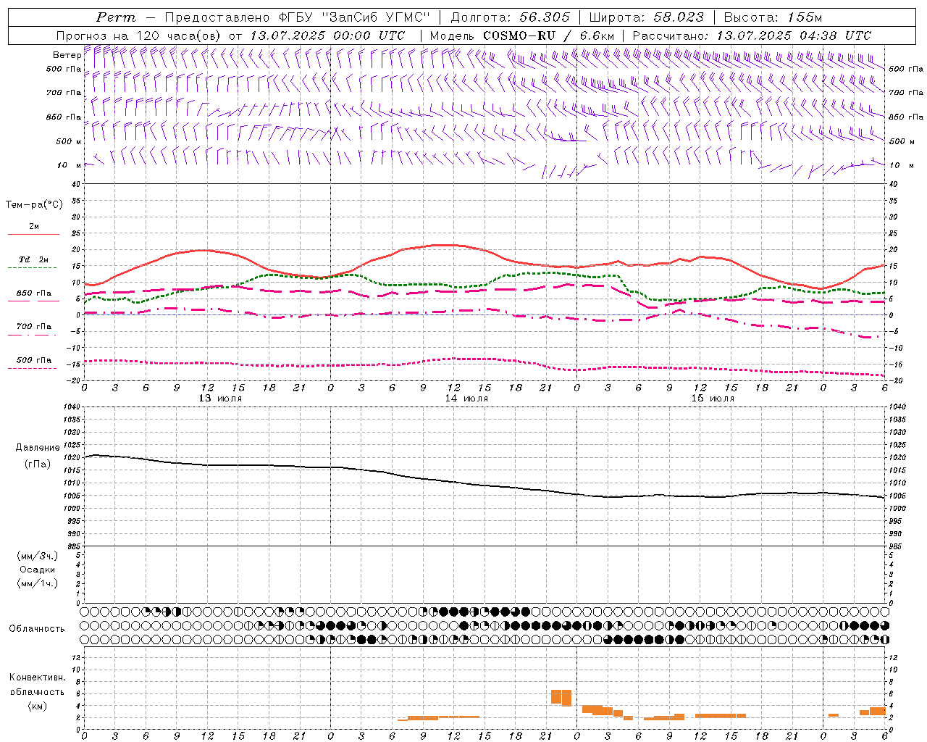The height and width of the screenshot is (742, 927).
Task: Click the "10 м" wind level label on left axis
Action: point(70,165)
